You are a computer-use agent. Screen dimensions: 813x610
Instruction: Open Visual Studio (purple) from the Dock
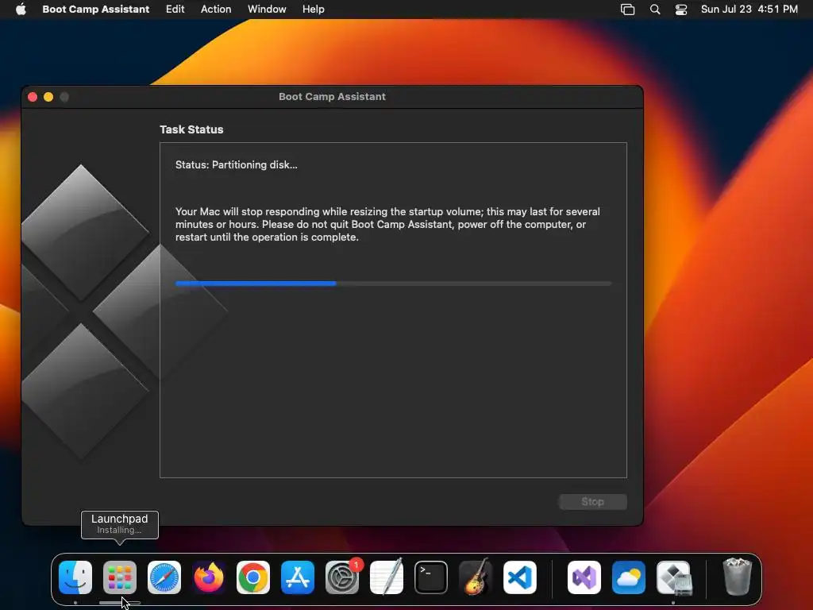click(584, 577)
